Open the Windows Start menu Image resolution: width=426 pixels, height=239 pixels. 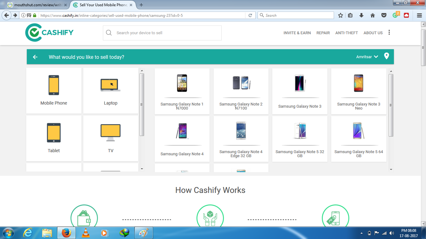pos(8,233)
